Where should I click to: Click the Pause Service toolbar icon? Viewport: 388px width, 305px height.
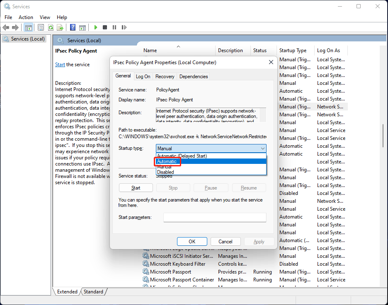pyautogui.click(x=114, y=27)
